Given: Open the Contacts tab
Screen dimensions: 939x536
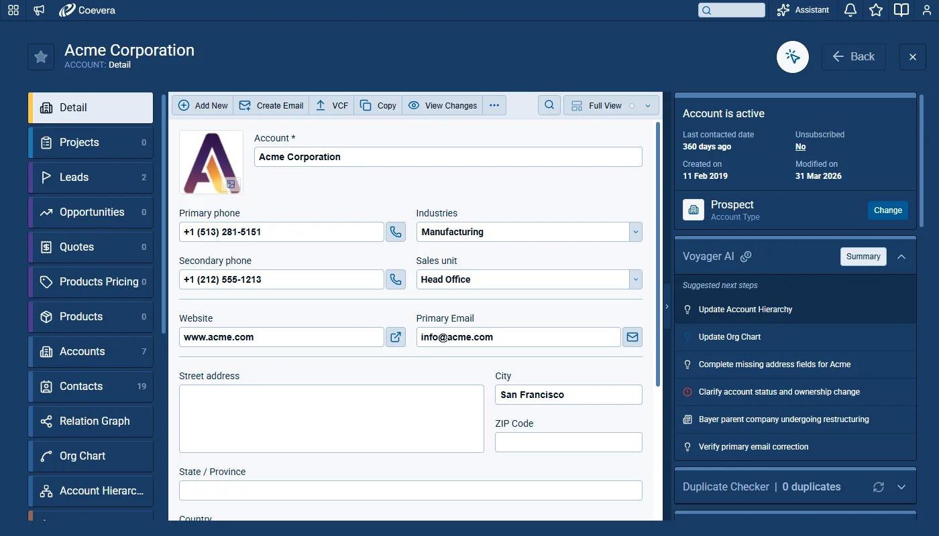Looking at the screenshot, I should coord(91,387).
